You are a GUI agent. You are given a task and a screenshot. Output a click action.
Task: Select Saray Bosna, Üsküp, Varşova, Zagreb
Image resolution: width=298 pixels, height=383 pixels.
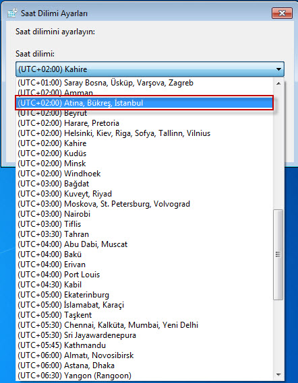pos(144,83)
